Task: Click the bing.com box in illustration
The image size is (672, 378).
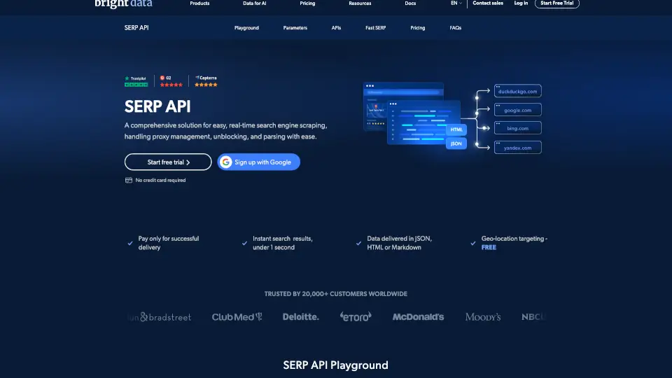Action: click(x=518, y=128)
